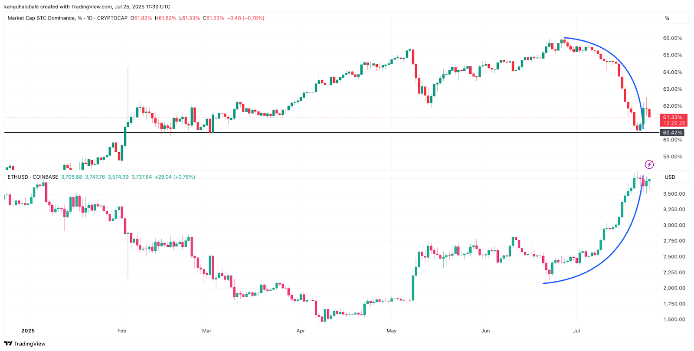Click the May label on time axis
The width and height of the screenshot is (694, 351).
pos(391,331)
